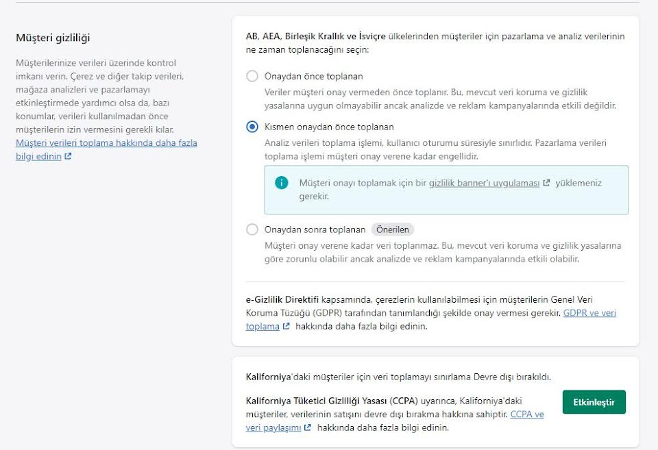Click description "Analiz verileri toplama işlemi"
The height and width of the screenshot is (450, 658).
point(323,142)
